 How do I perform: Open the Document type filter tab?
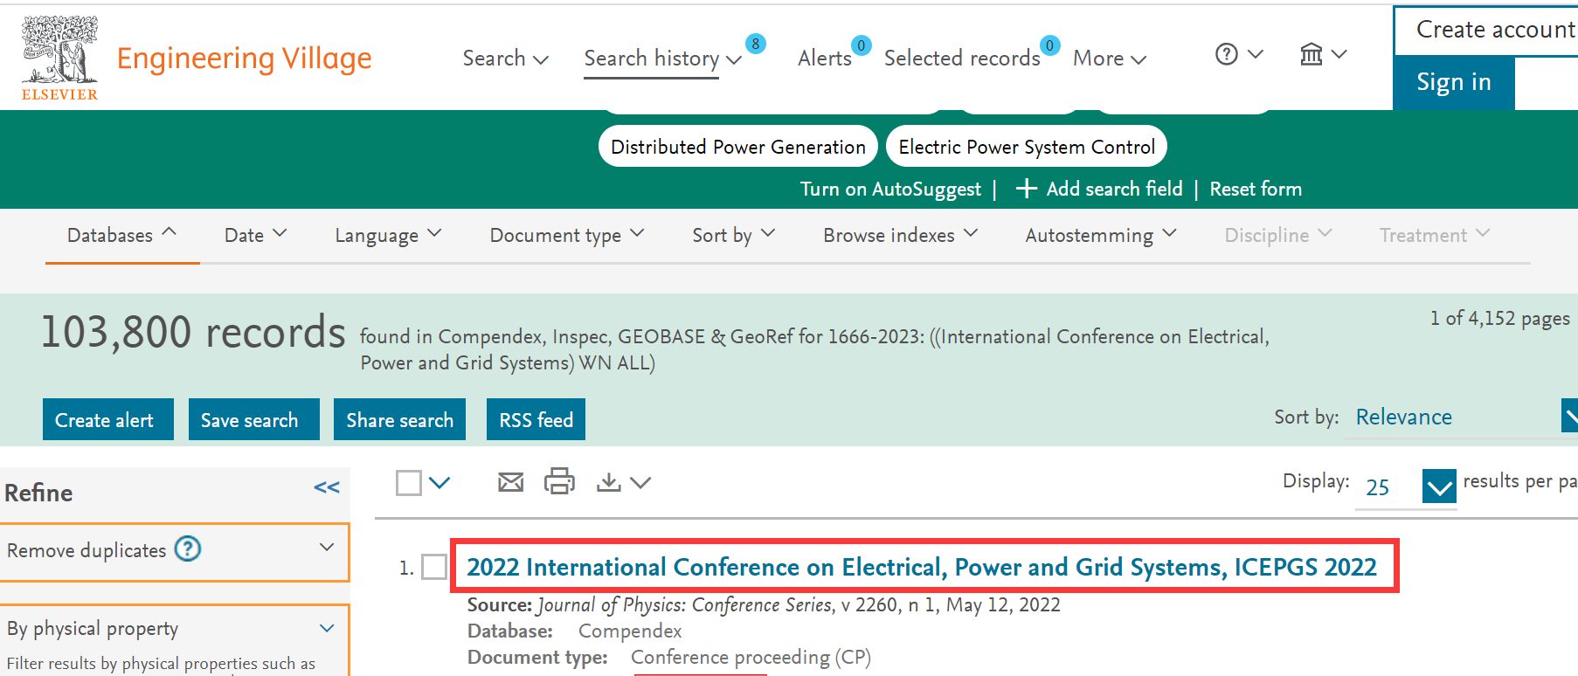pyautogui.click(x=567, y=235)
